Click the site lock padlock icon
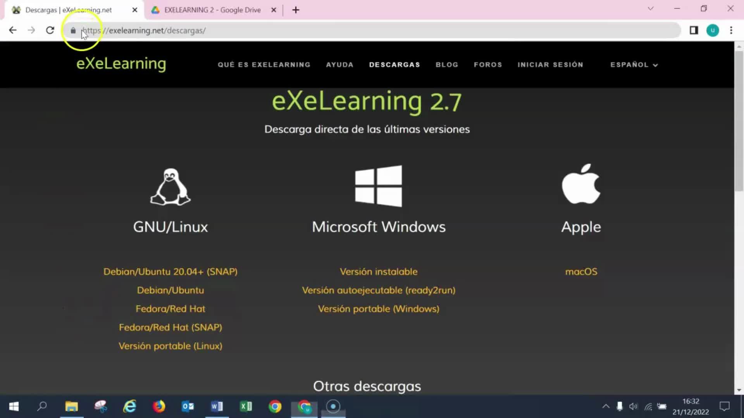 [x=73, y=31]
